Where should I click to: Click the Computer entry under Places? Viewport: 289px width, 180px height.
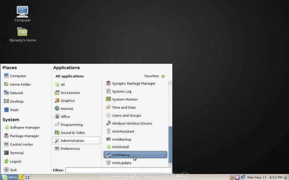[x=15, y=76]
